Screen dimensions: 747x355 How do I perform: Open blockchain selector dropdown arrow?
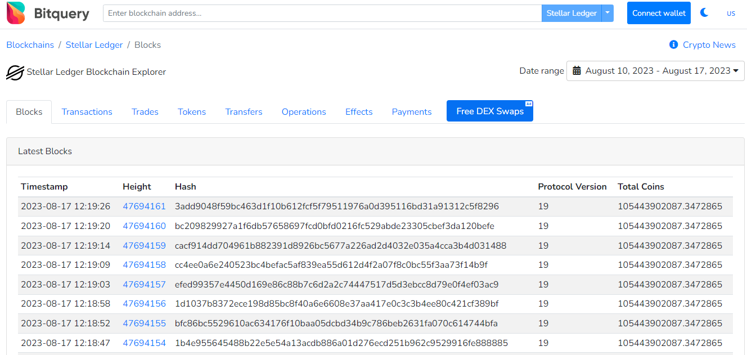(x=607, y=13)
